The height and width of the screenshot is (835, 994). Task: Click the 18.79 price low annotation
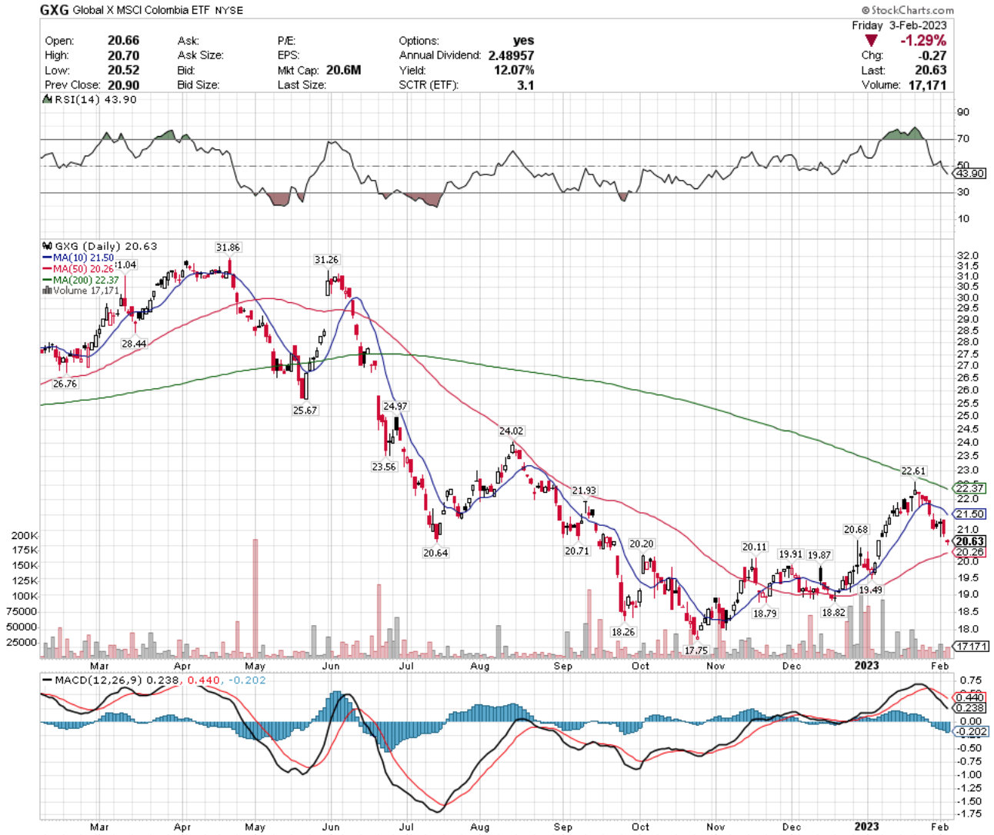[765, 614]
